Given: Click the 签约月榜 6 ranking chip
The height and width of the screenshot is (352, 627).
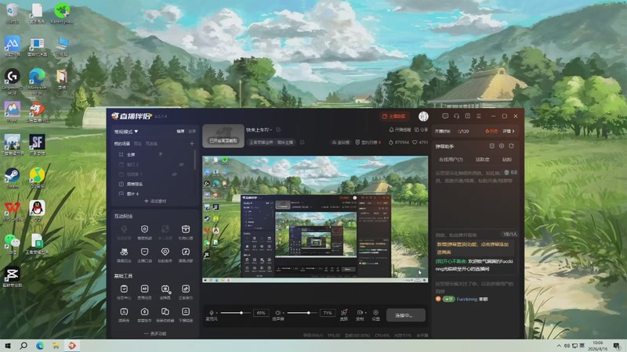Looking at the screenshot, I should click(x=368, y=142).
